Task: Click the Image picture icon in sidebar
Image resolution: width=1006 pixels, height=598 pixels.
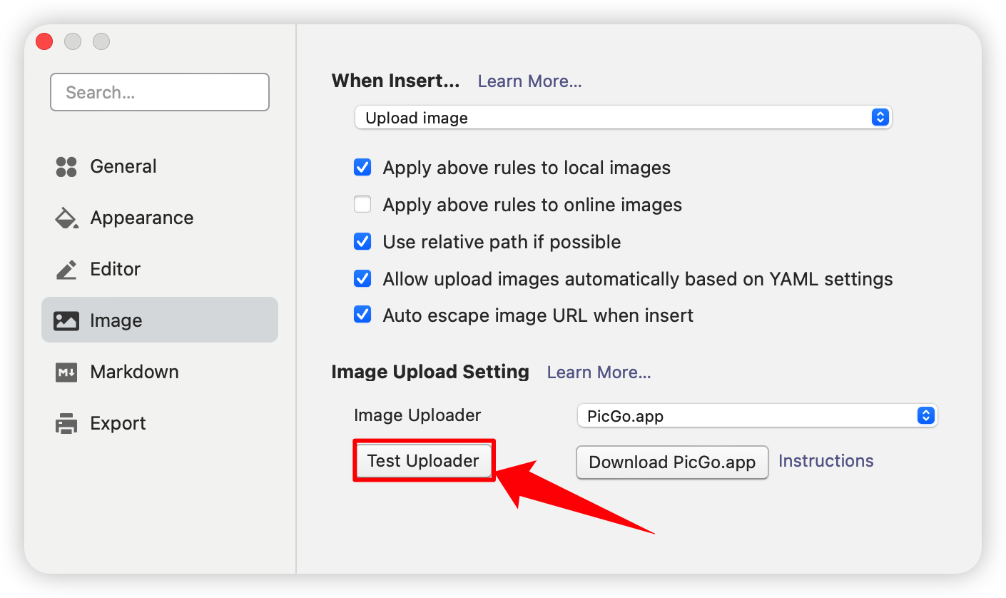Action: (66, 321)
